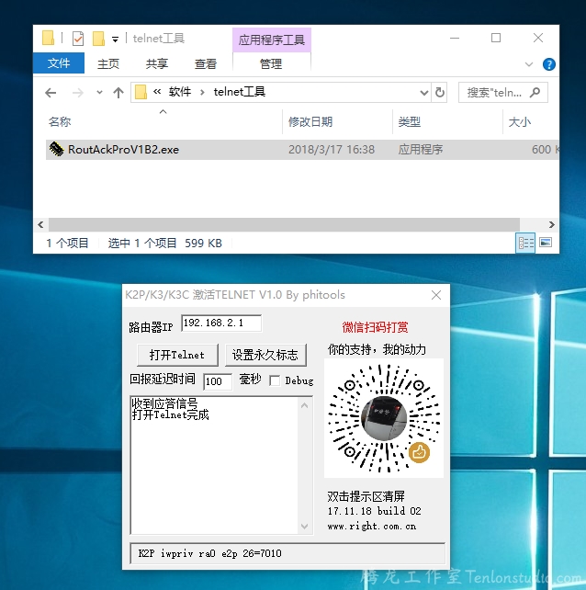The height and width of the screenshot is (590, 586).
Task: Click the file type 应用程序 cell
Action: point(420,150)
